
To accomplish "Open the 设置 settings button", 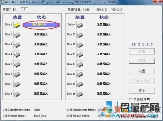I will 142,71.
